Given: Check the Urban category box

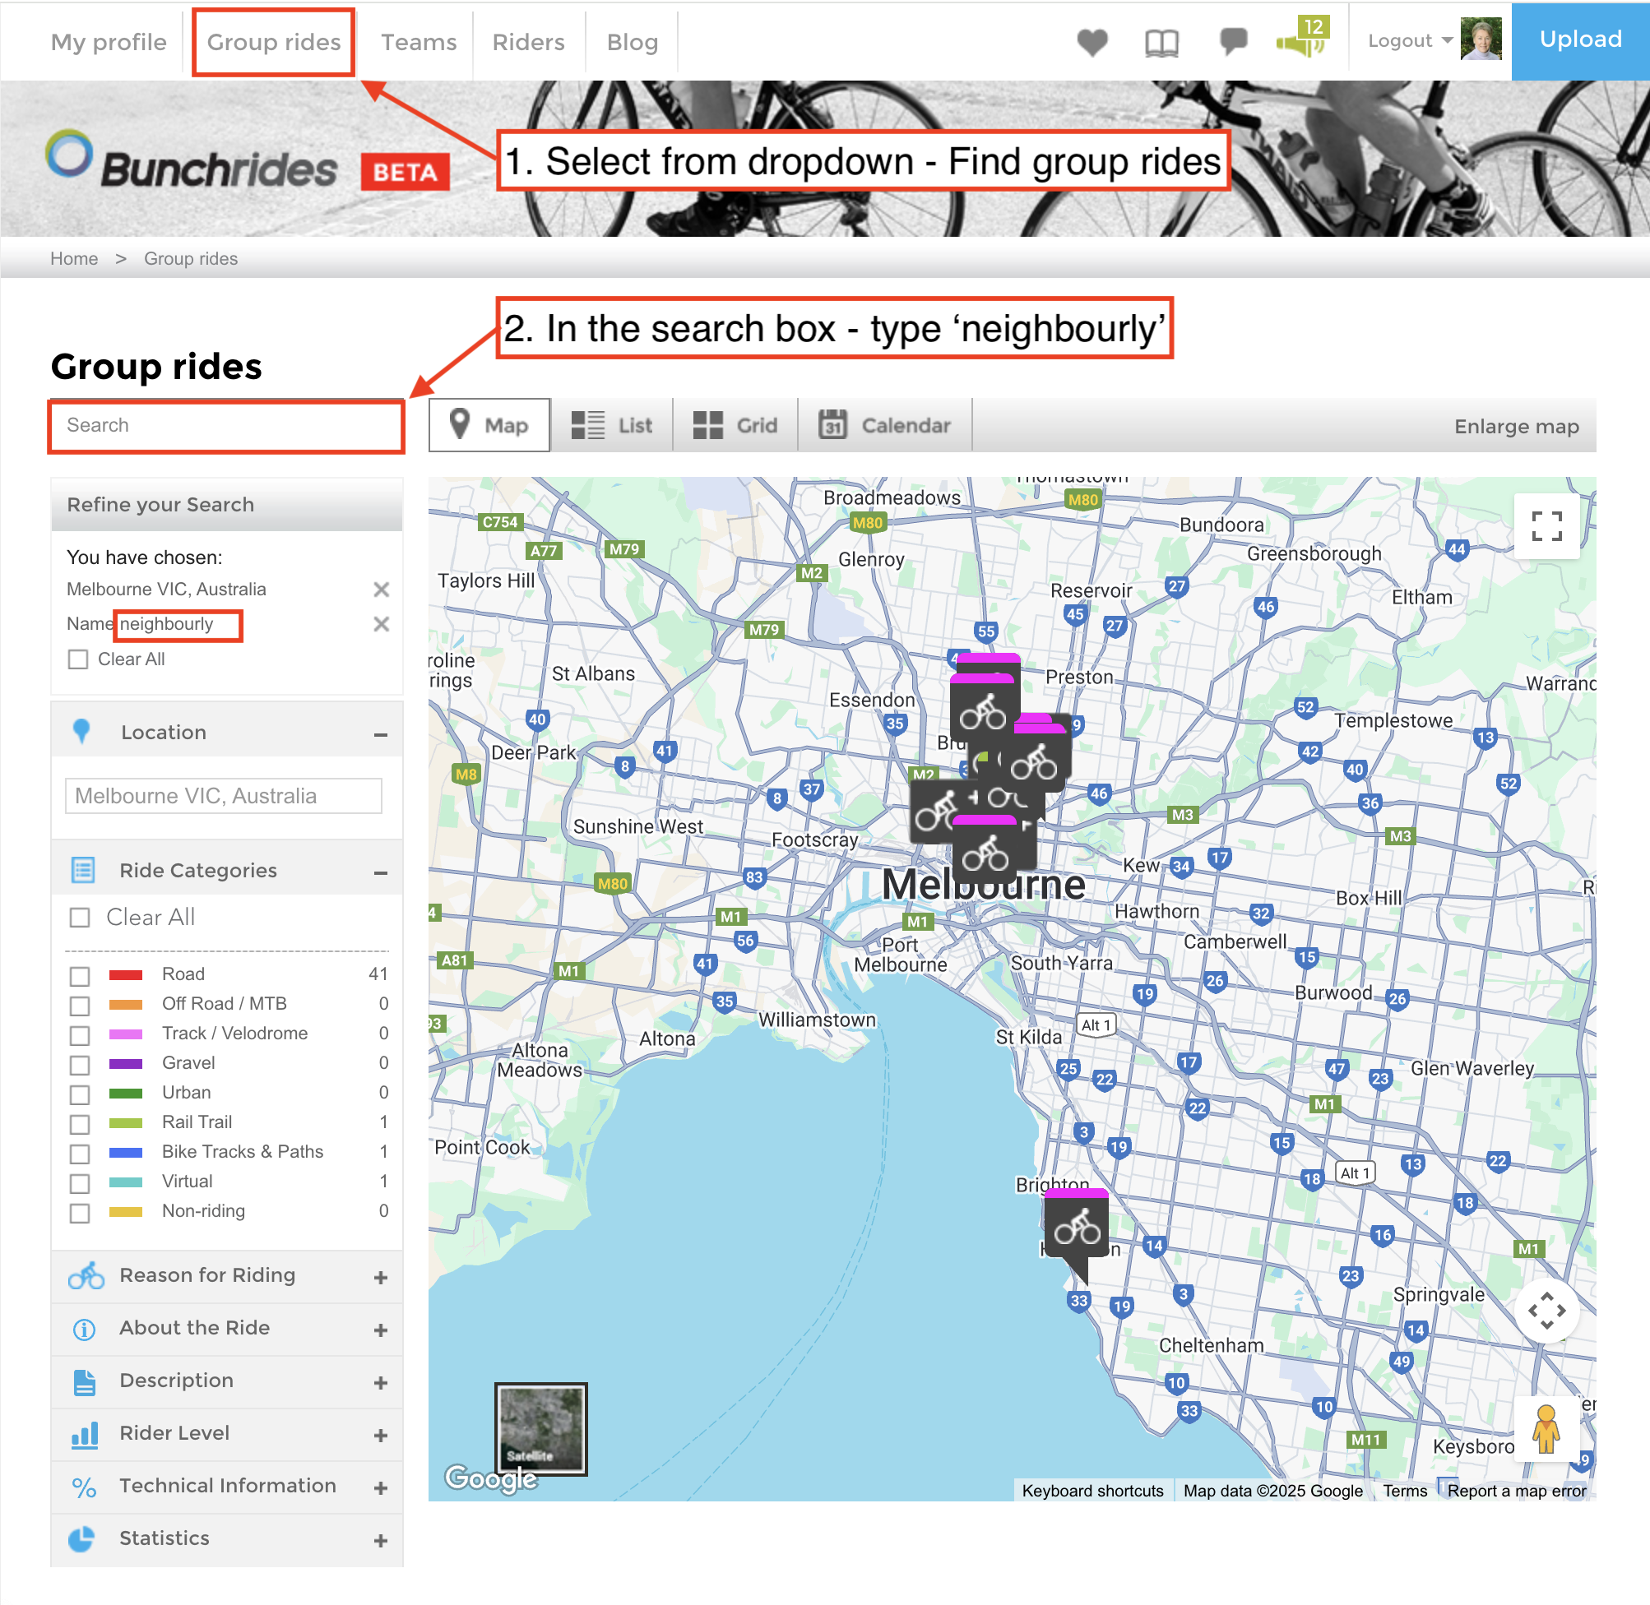Looking at the screenshot, I should pos(79,1094).
